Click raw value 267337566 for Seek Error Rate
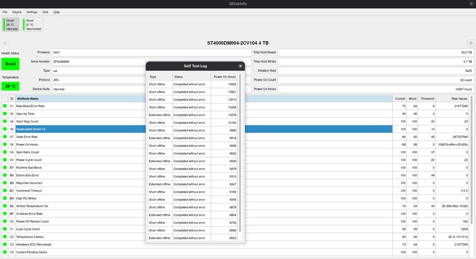Viewport: 476px width, 259px height. [x=460, y=137]
